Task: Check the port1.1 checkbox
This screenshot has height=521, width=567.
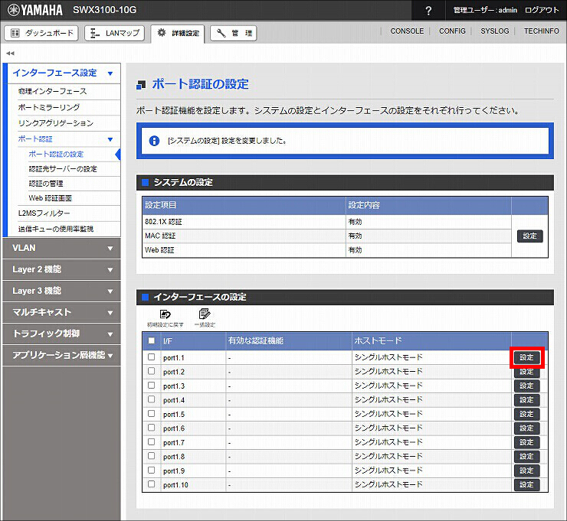Action: point(152,357)
